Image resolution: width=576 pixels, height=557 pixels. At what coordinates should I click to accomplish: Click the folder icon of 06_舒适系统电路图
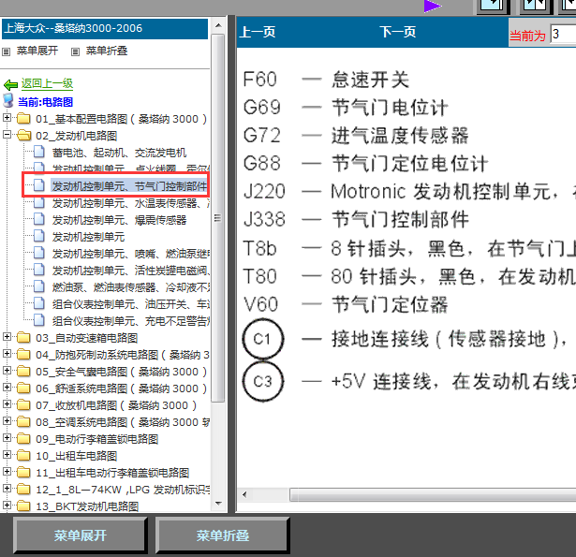[x=23, y=388]
